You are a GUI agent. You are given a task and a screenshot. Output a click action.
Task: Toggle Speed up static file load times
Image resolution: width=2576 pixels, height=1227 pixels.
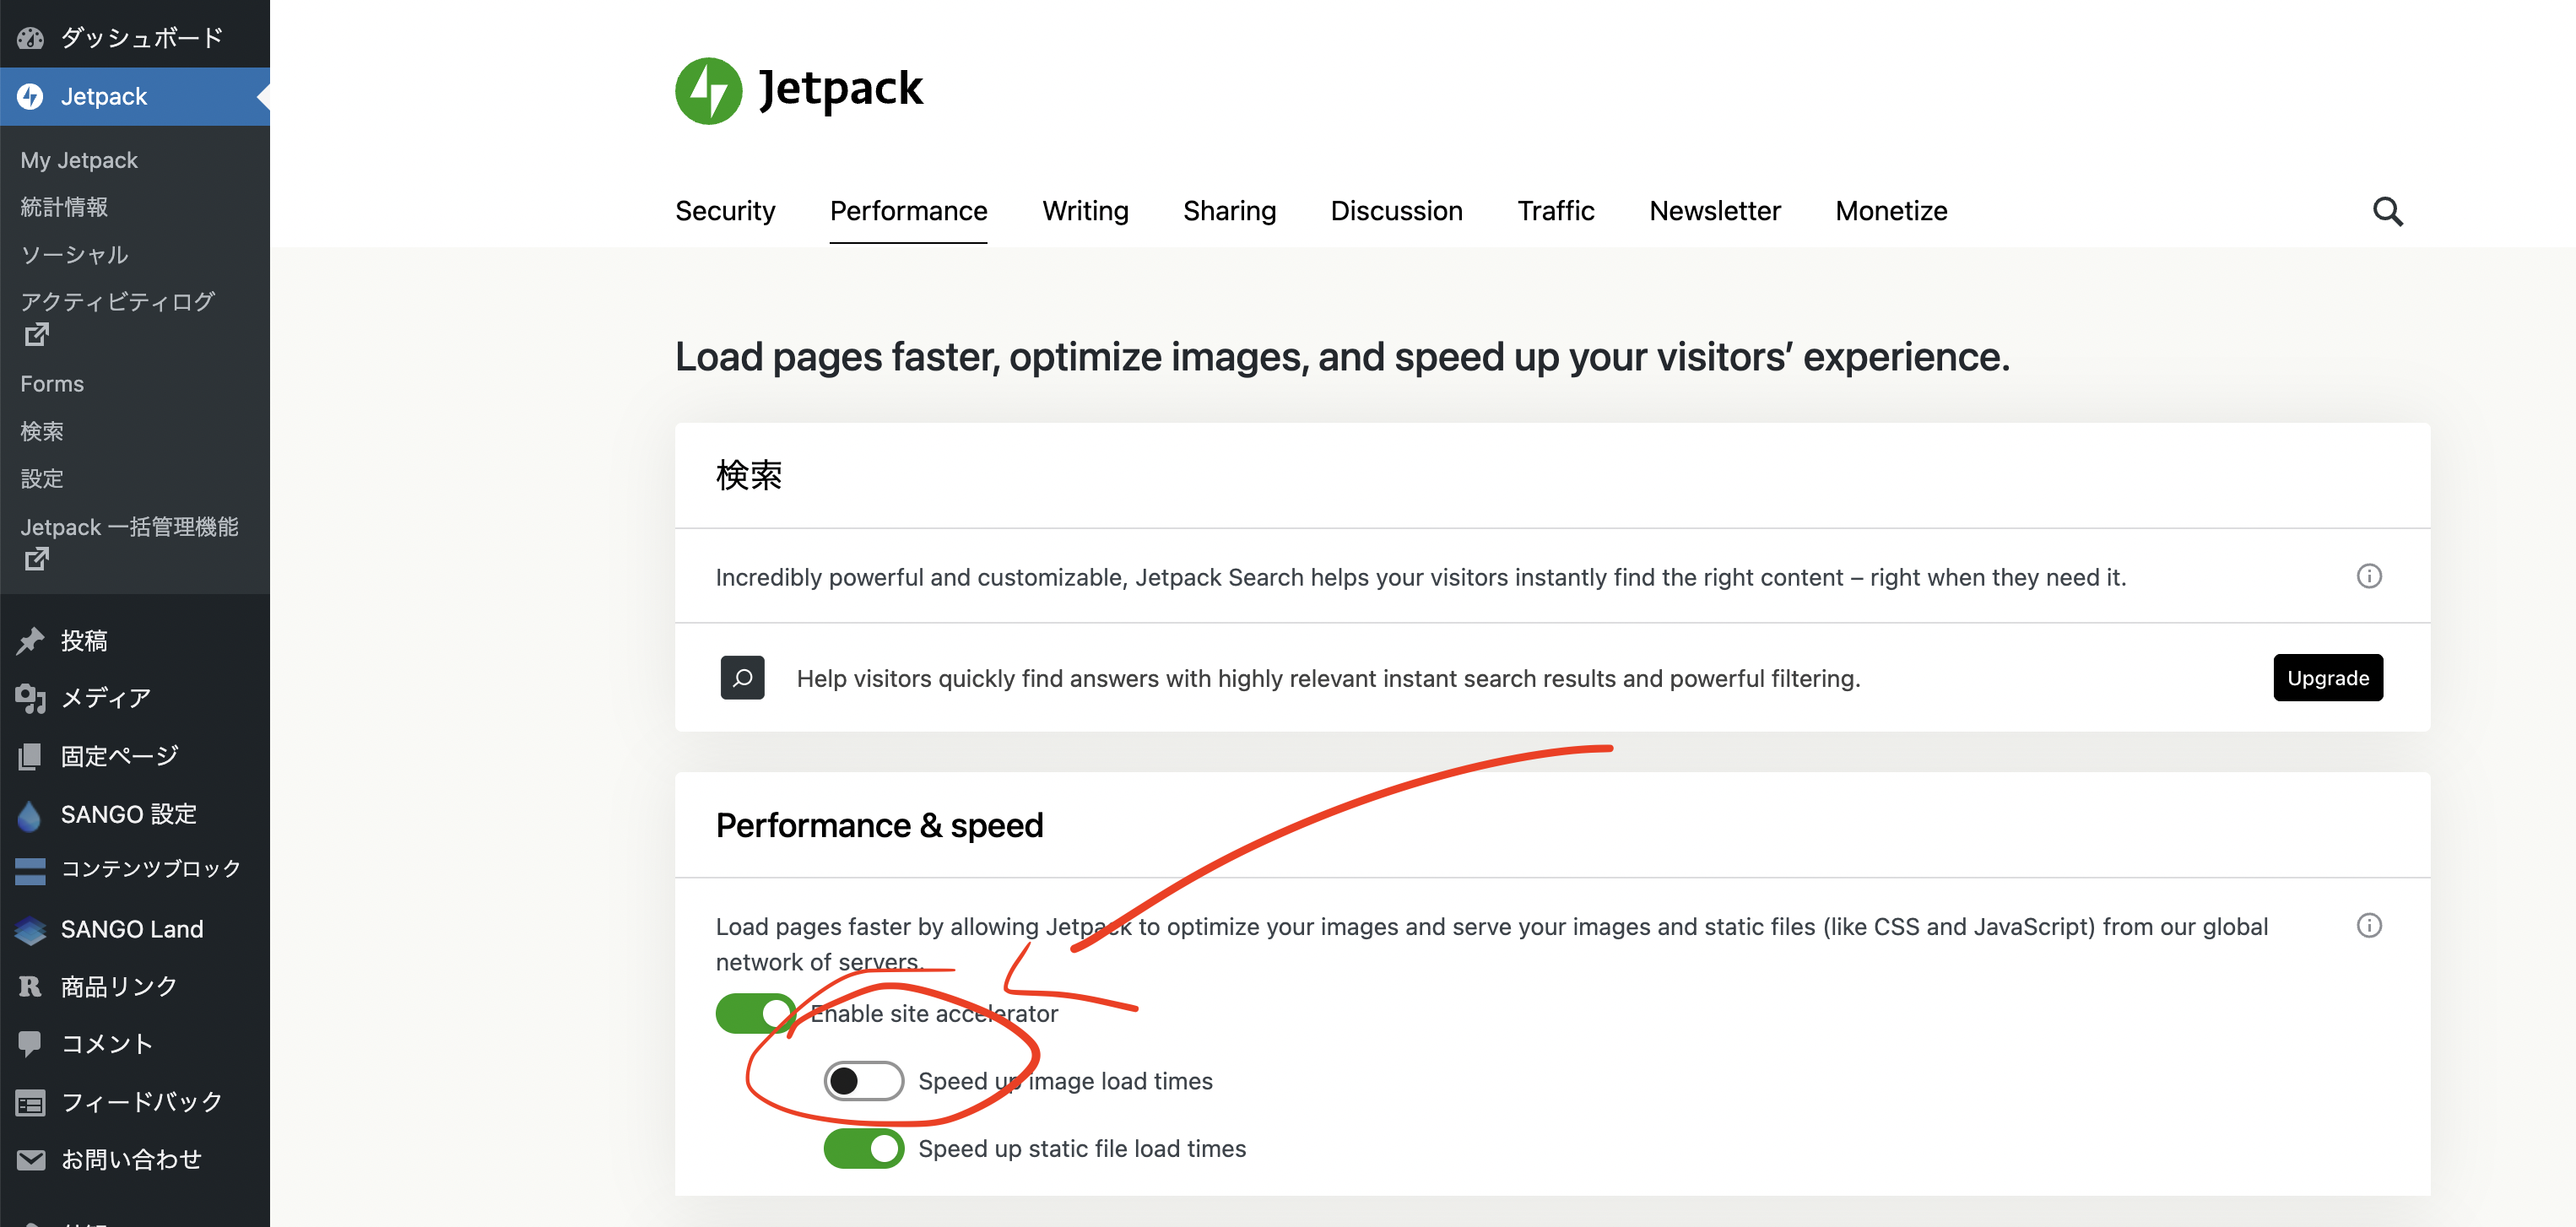point(863,1148)
